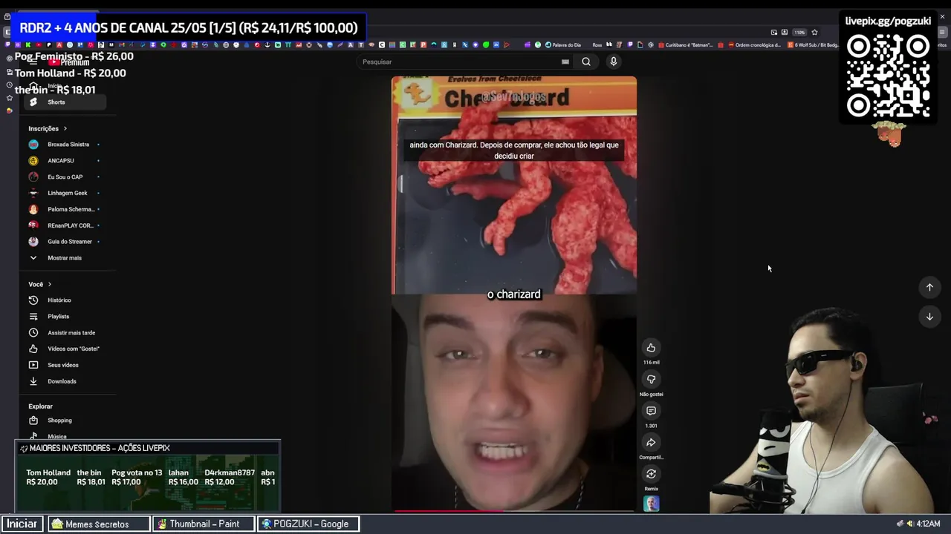
Task: Click the Iniciar start button
Action: (x=22, y=524)
